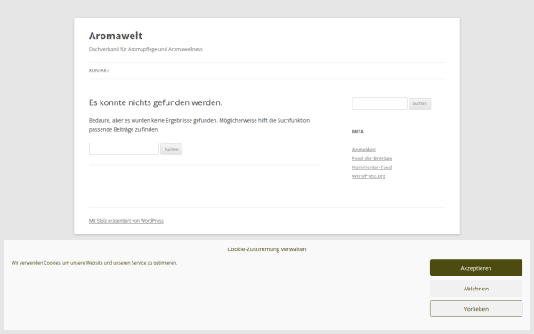Decline cookies with Ablehnen button
Image resolution: width=534 pixels, height=334 pixels.
click(476, 289)
